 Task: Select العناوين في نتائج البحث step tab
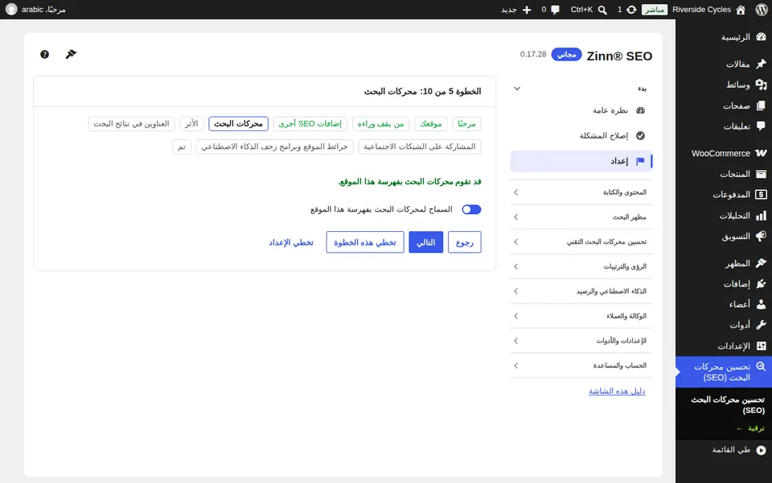tap(131, 124)
